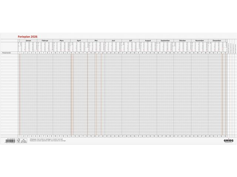Select the September month header
237x177 pixels.
165,41
